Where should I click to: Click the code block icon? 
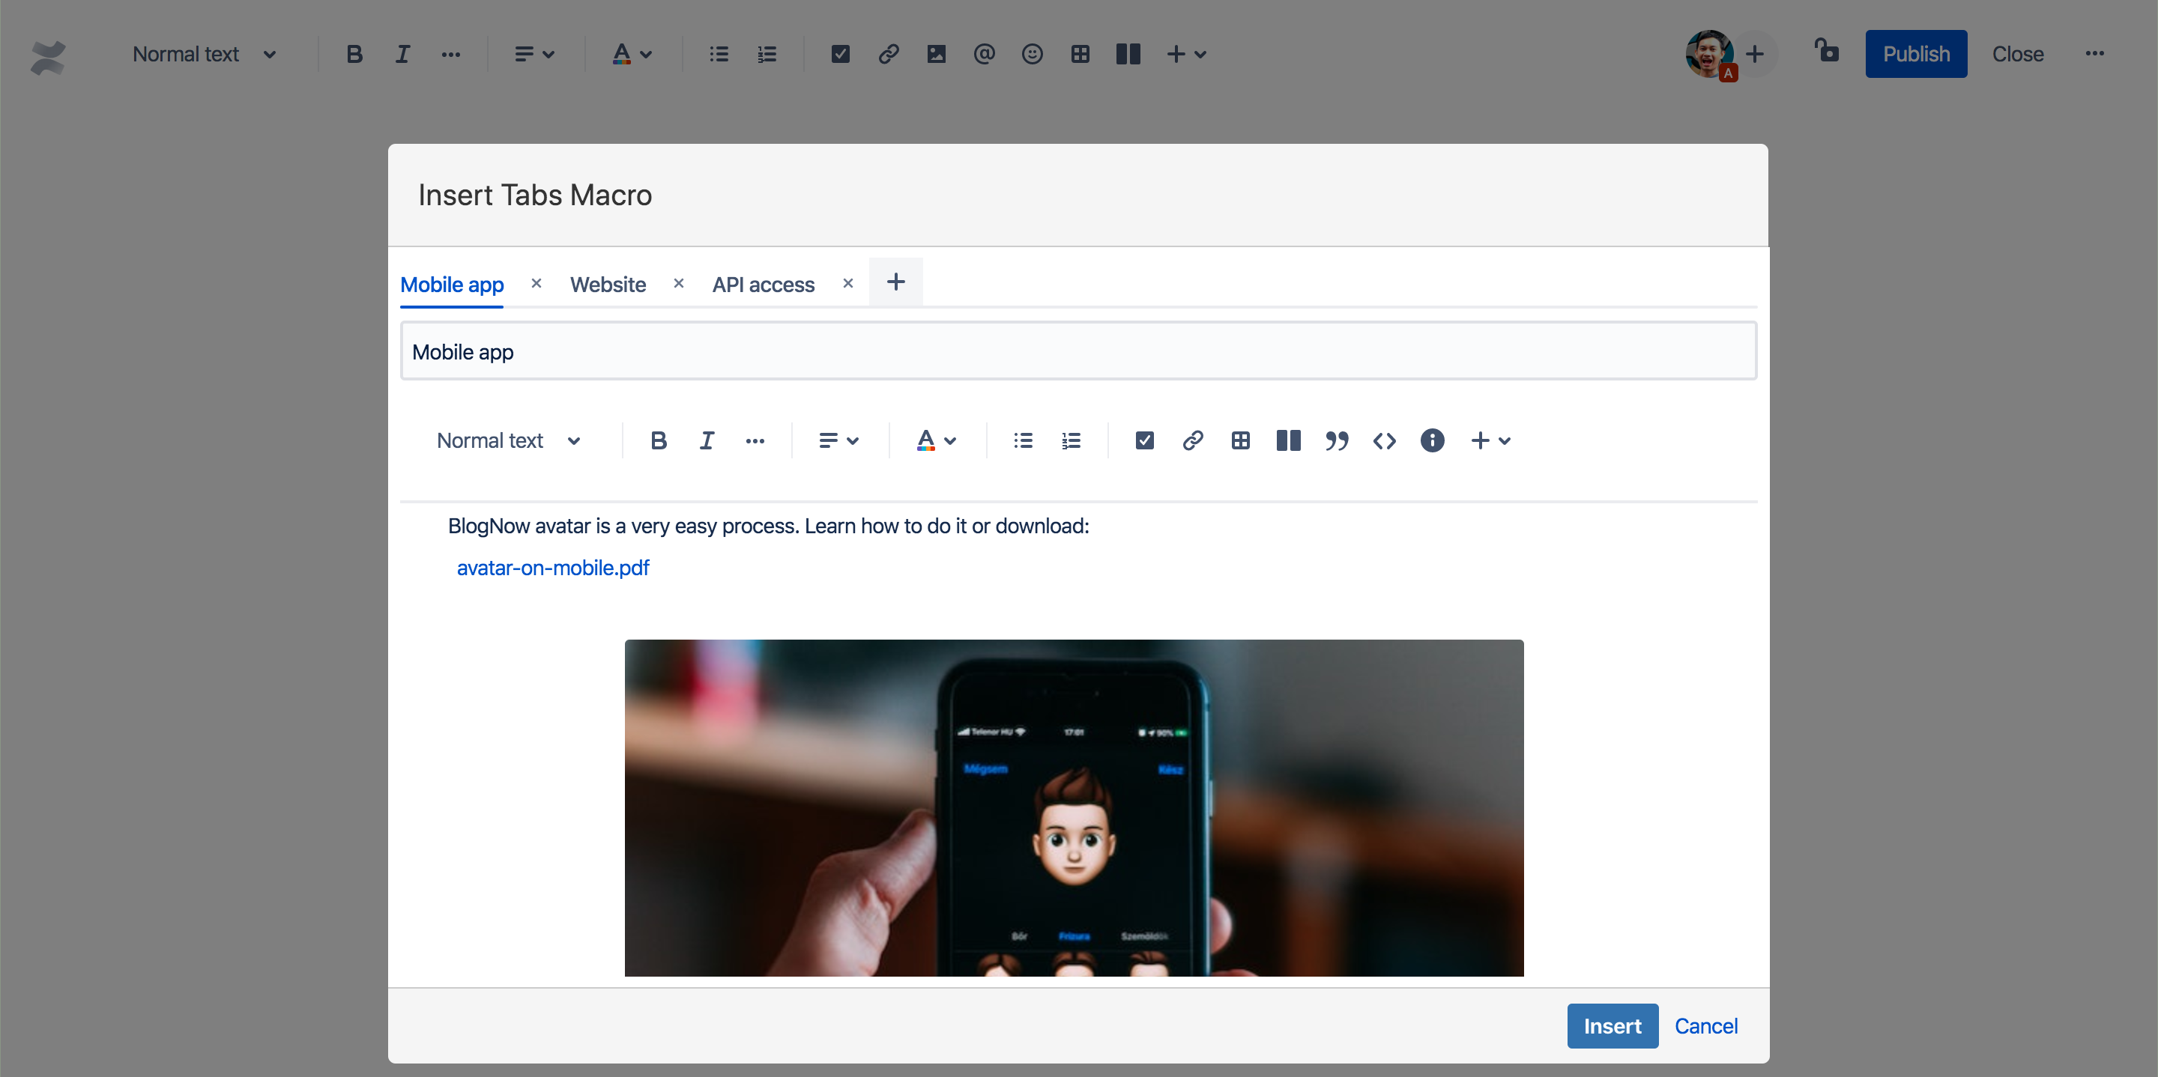tap(1385, 440)
